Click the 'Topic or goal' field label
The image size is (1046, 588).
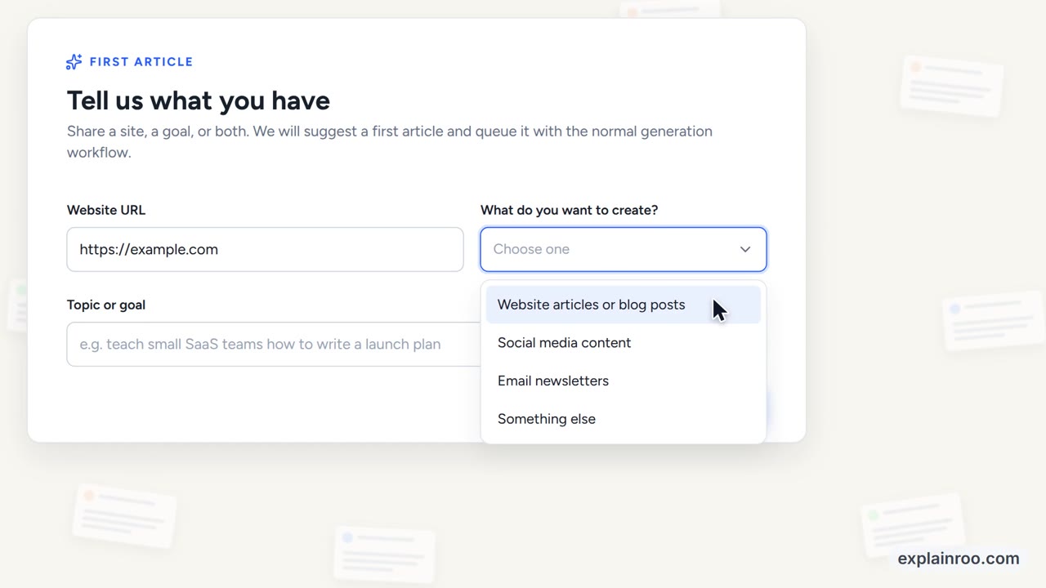coord(106,305)
